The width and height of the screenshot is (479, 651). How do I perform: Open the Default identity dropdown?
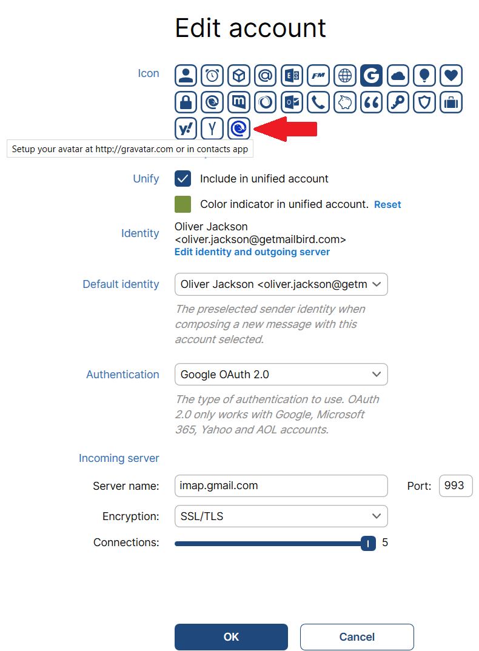pos(281,284)
